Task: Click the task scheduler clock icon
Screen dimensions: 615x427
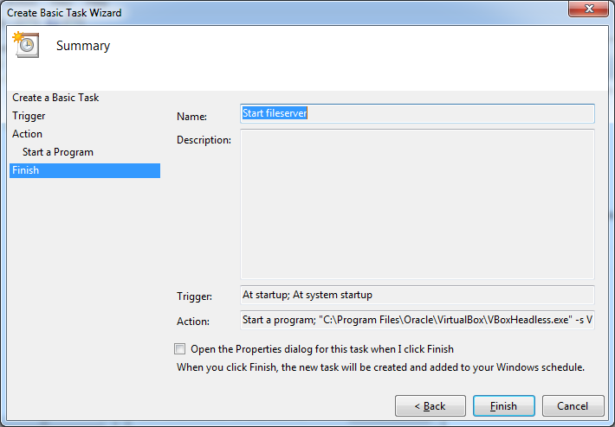Action: click(26, 45)
